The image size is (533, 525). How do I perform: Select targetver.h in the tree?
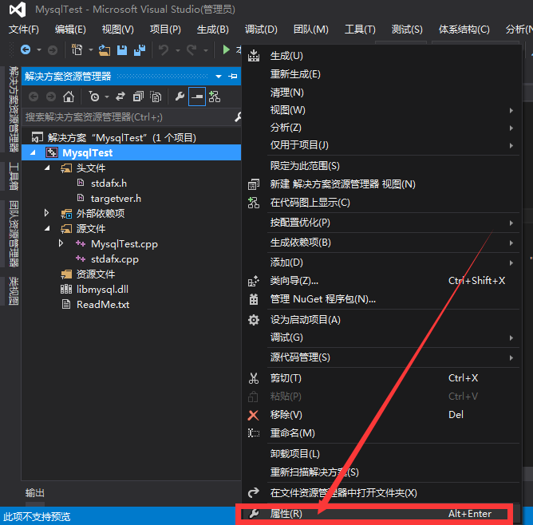[x=116, y=199]
